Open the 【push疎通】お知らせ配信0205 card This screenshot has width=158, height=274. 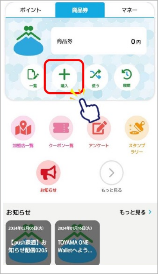(28, 243)
